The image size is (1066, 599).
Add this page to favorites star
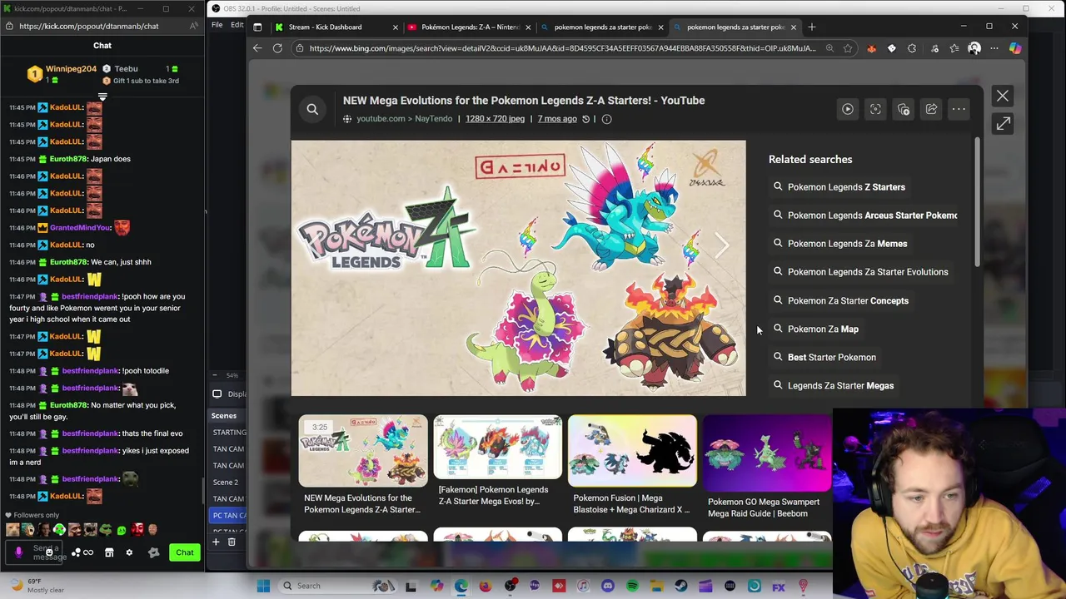(x=848, y=48)
